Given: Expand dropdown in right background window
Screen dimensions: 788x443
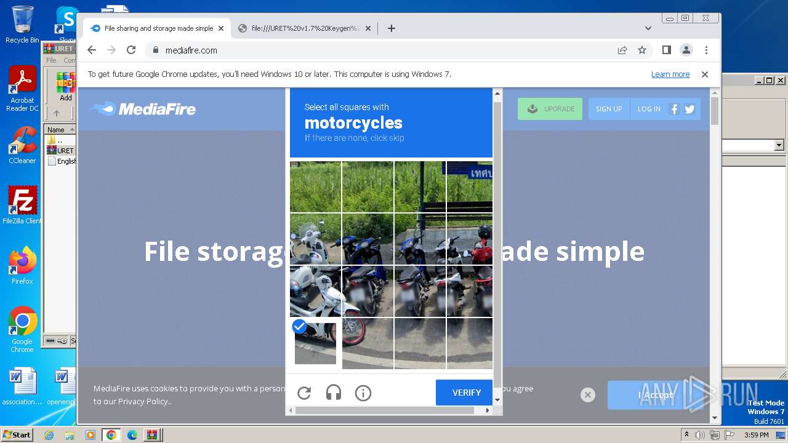Looking at the screenshot, I should pyautogui.click(x=779, y=146).
